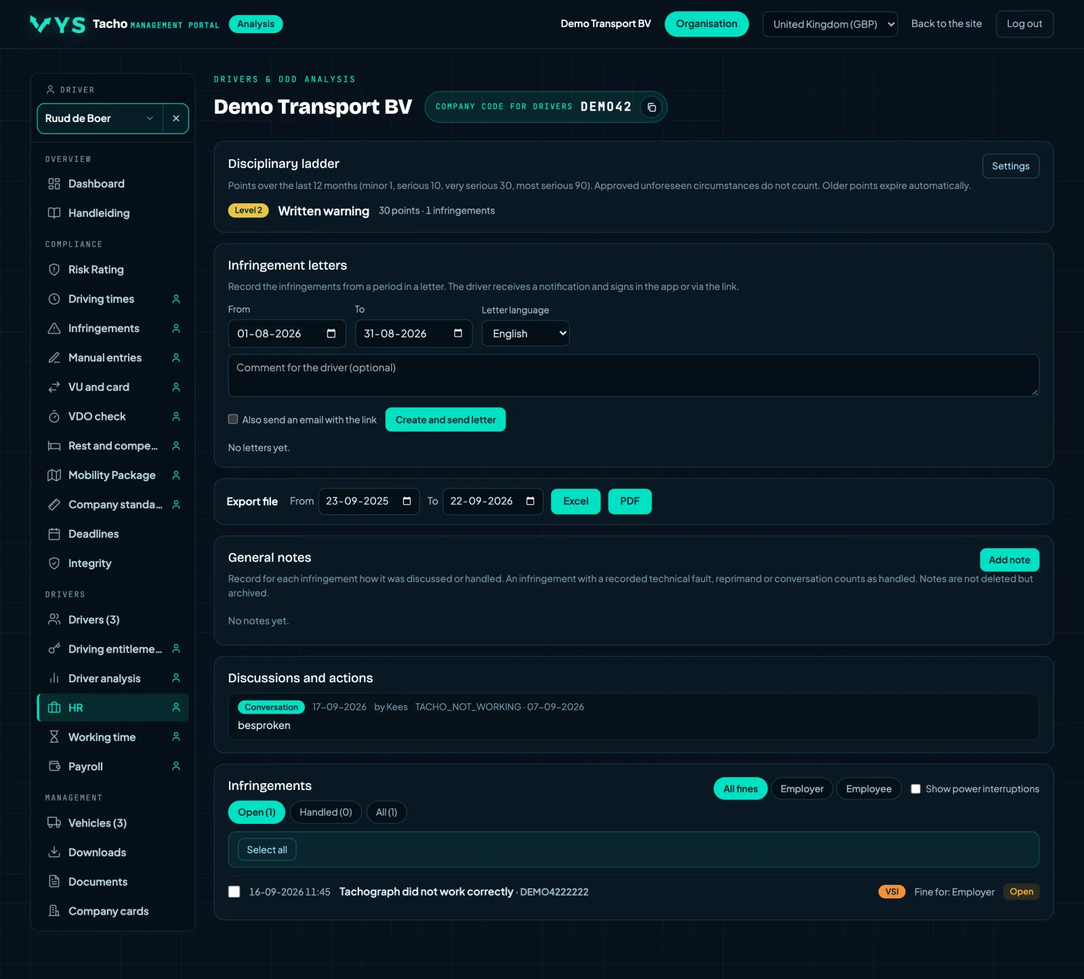Filter fines by Employee

(x=869, y=789)
